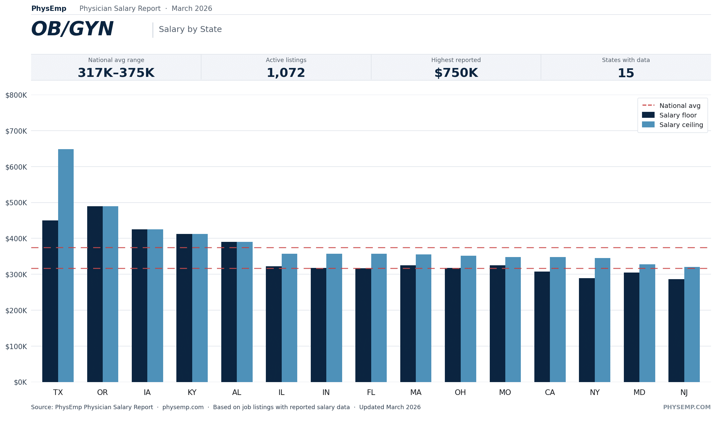Switch to the Salary by State view

click(190, 29)
